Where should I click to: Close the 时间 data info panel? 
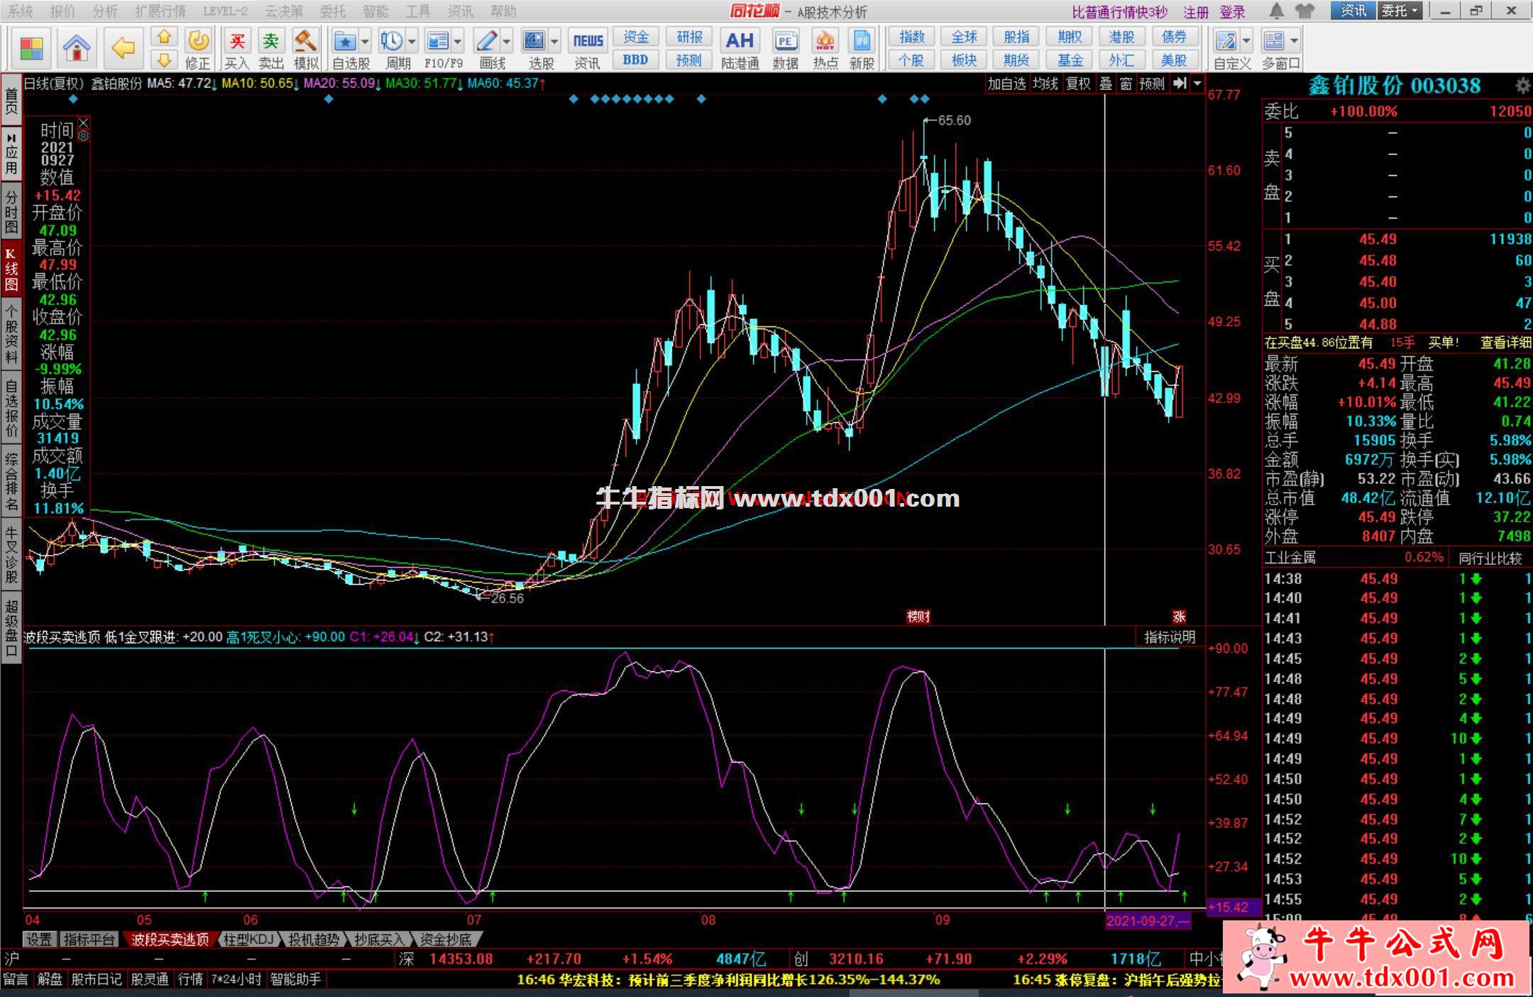[83, 122]
